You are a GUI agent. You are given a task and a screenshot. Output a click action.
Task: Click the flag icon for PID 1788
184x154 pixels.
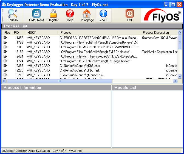pyautogui.click(x=5, y=42)
